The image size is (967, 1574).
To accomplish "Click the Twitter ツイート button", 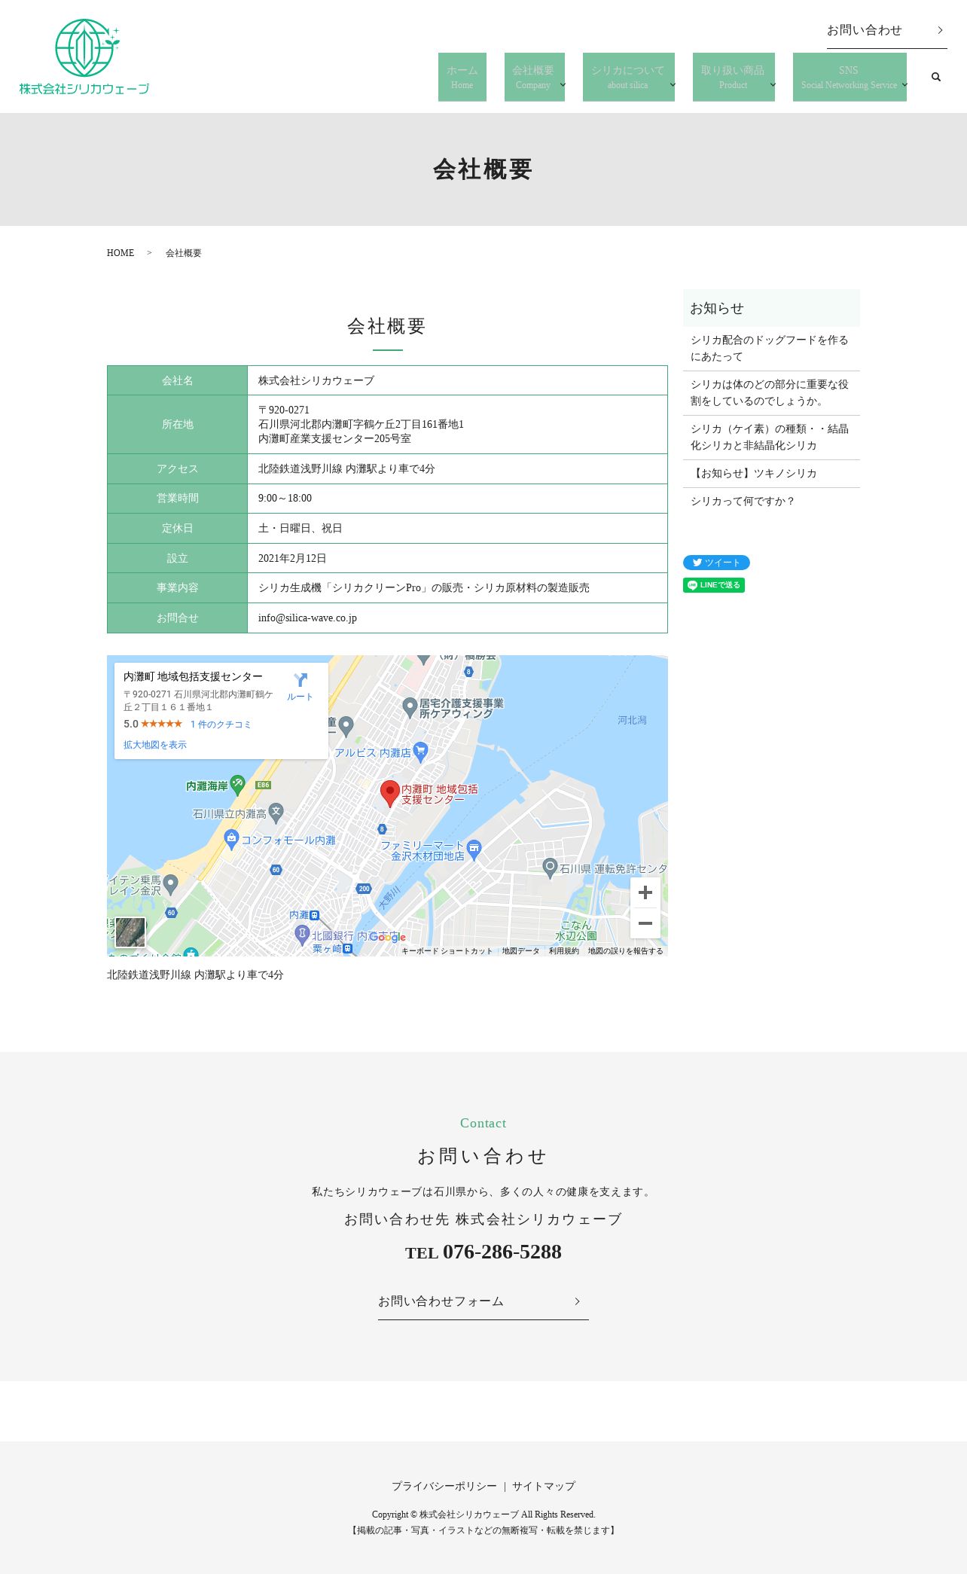I will (x=716, y=563).
